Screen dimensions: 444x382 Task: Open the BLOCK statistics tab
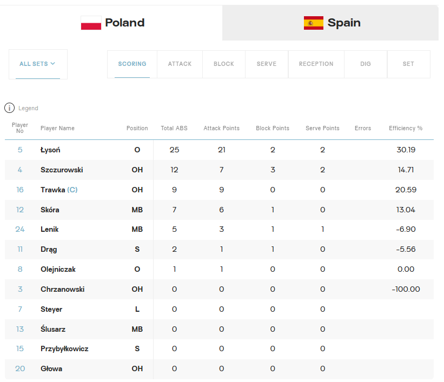224,64
